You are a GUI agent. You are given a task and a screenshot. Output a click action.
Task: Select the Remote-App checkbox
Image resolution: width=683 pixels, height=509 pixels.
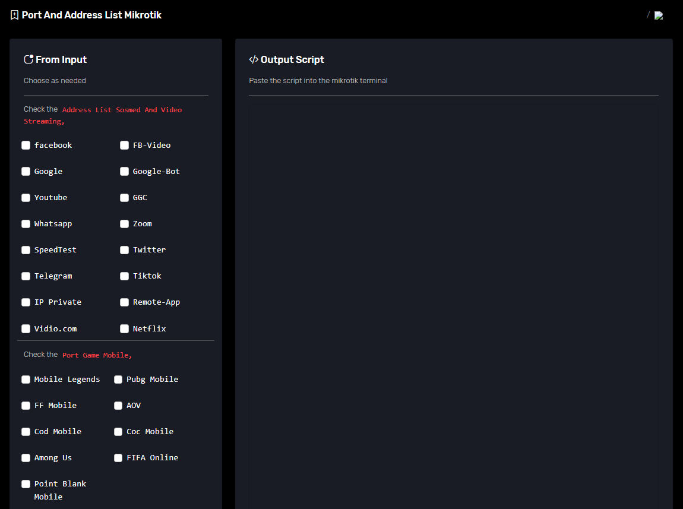(x=124, y=302)
